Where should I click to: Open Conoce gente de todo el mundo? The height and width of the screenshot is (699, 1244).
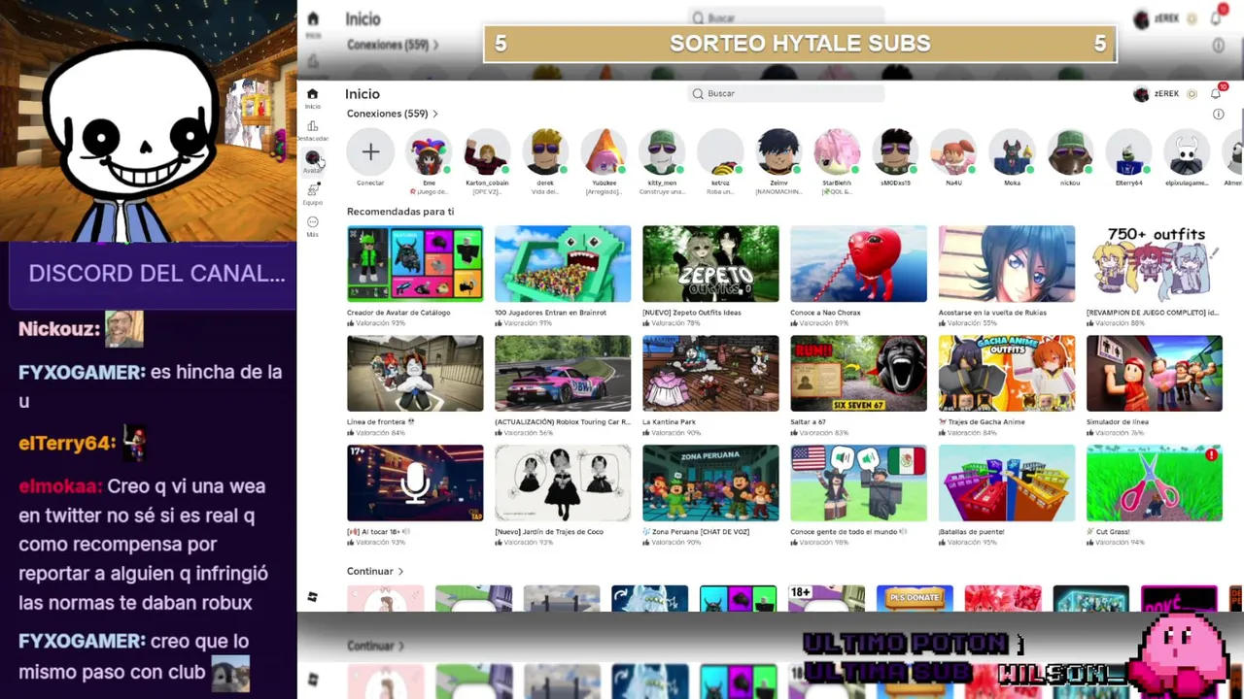point(858,483)
